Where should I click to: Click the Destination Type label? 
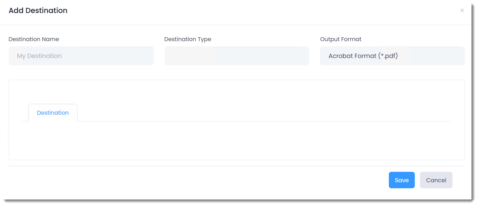188,39
